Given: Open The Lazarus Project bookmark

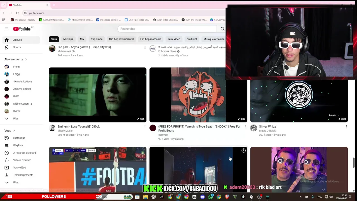Looking at the screenshot, I should tap(23, 20).
